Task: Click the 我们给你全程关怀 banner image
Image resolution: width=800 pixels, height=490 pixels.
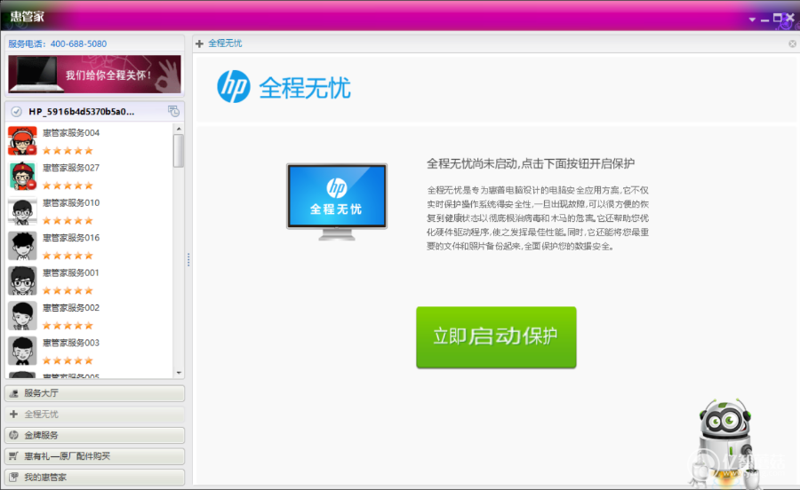Action: point(94,75)
